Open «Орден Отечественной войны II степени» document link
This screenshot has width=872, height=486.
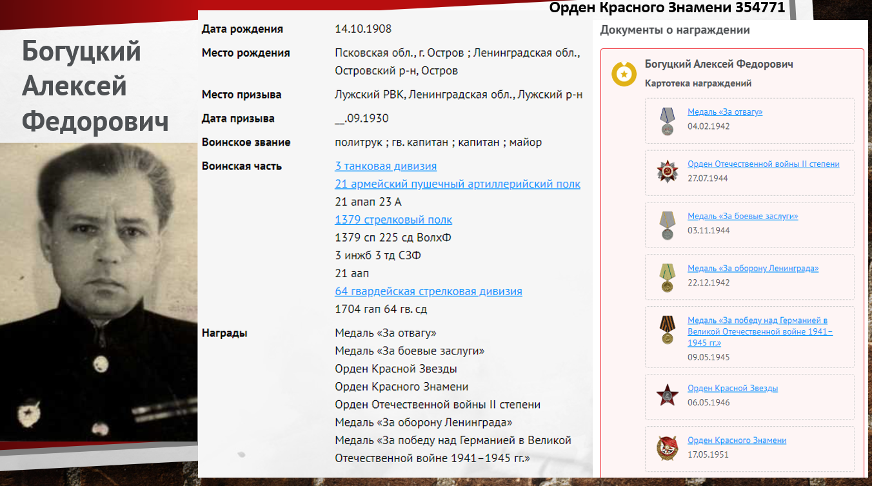tap(764, 164)
